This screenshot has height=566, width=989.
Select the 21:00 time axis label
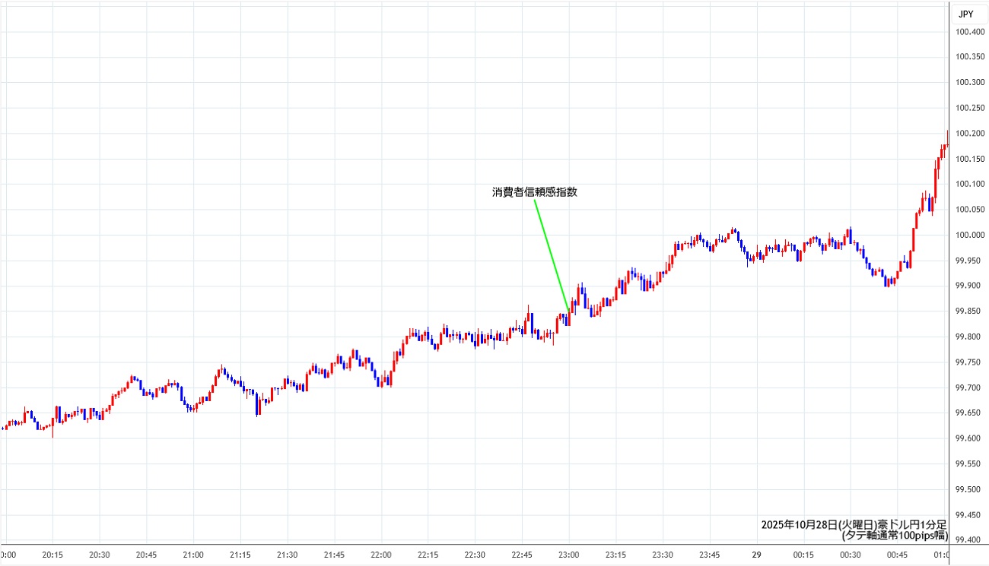point(193,555)
